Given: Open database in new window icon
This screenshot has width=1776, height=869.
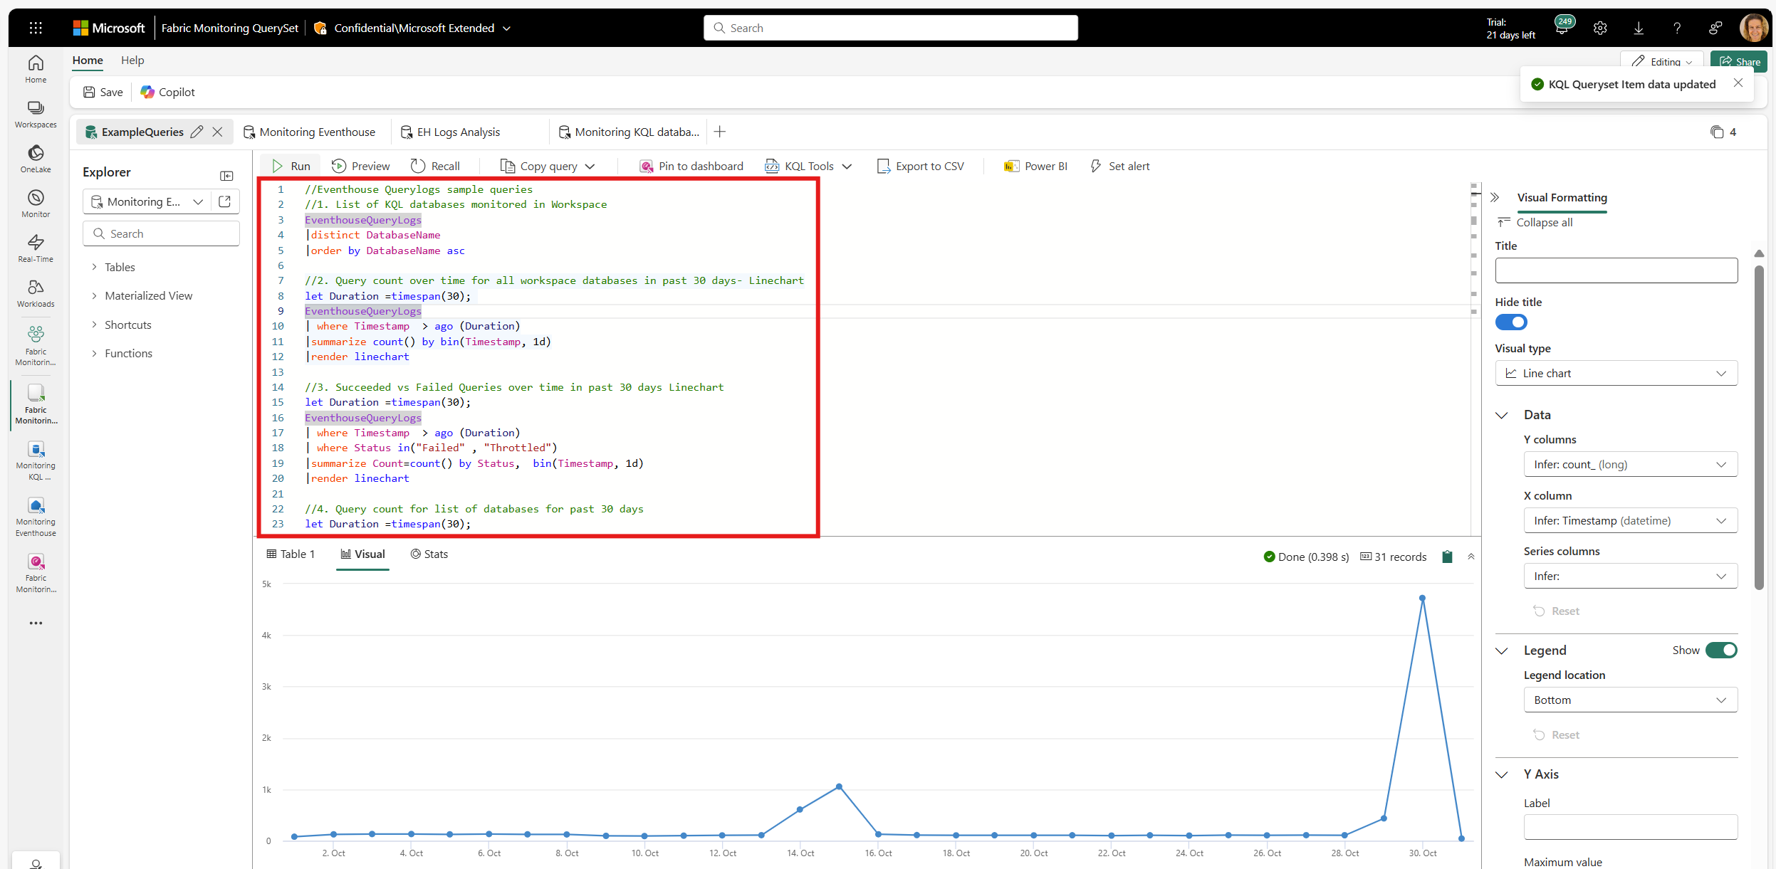Looking at the screenshot, I should click(x=225, y=201).
